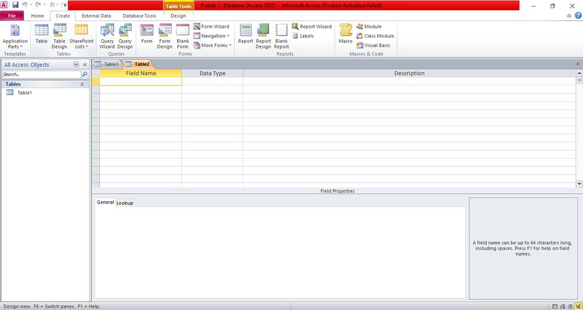Screen dimensions: 583x310
Task: Switch to the Home ribbon tab
Action: (x=37, y=16)
